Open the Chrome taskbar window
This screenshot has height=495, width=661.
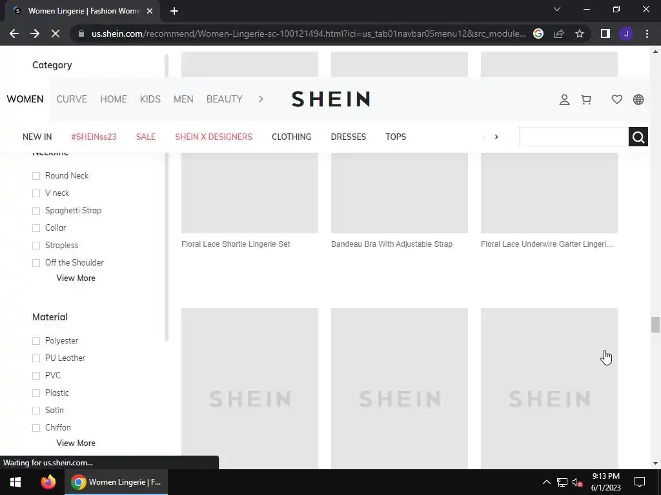pyautogui.click(x=116, y=482)
